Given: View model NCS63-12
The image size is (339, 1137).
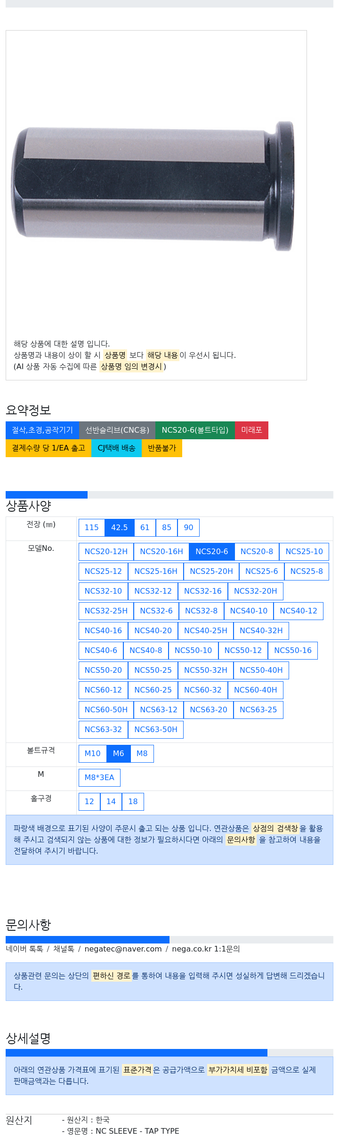Looking at the screenshot, I should 159,710.
